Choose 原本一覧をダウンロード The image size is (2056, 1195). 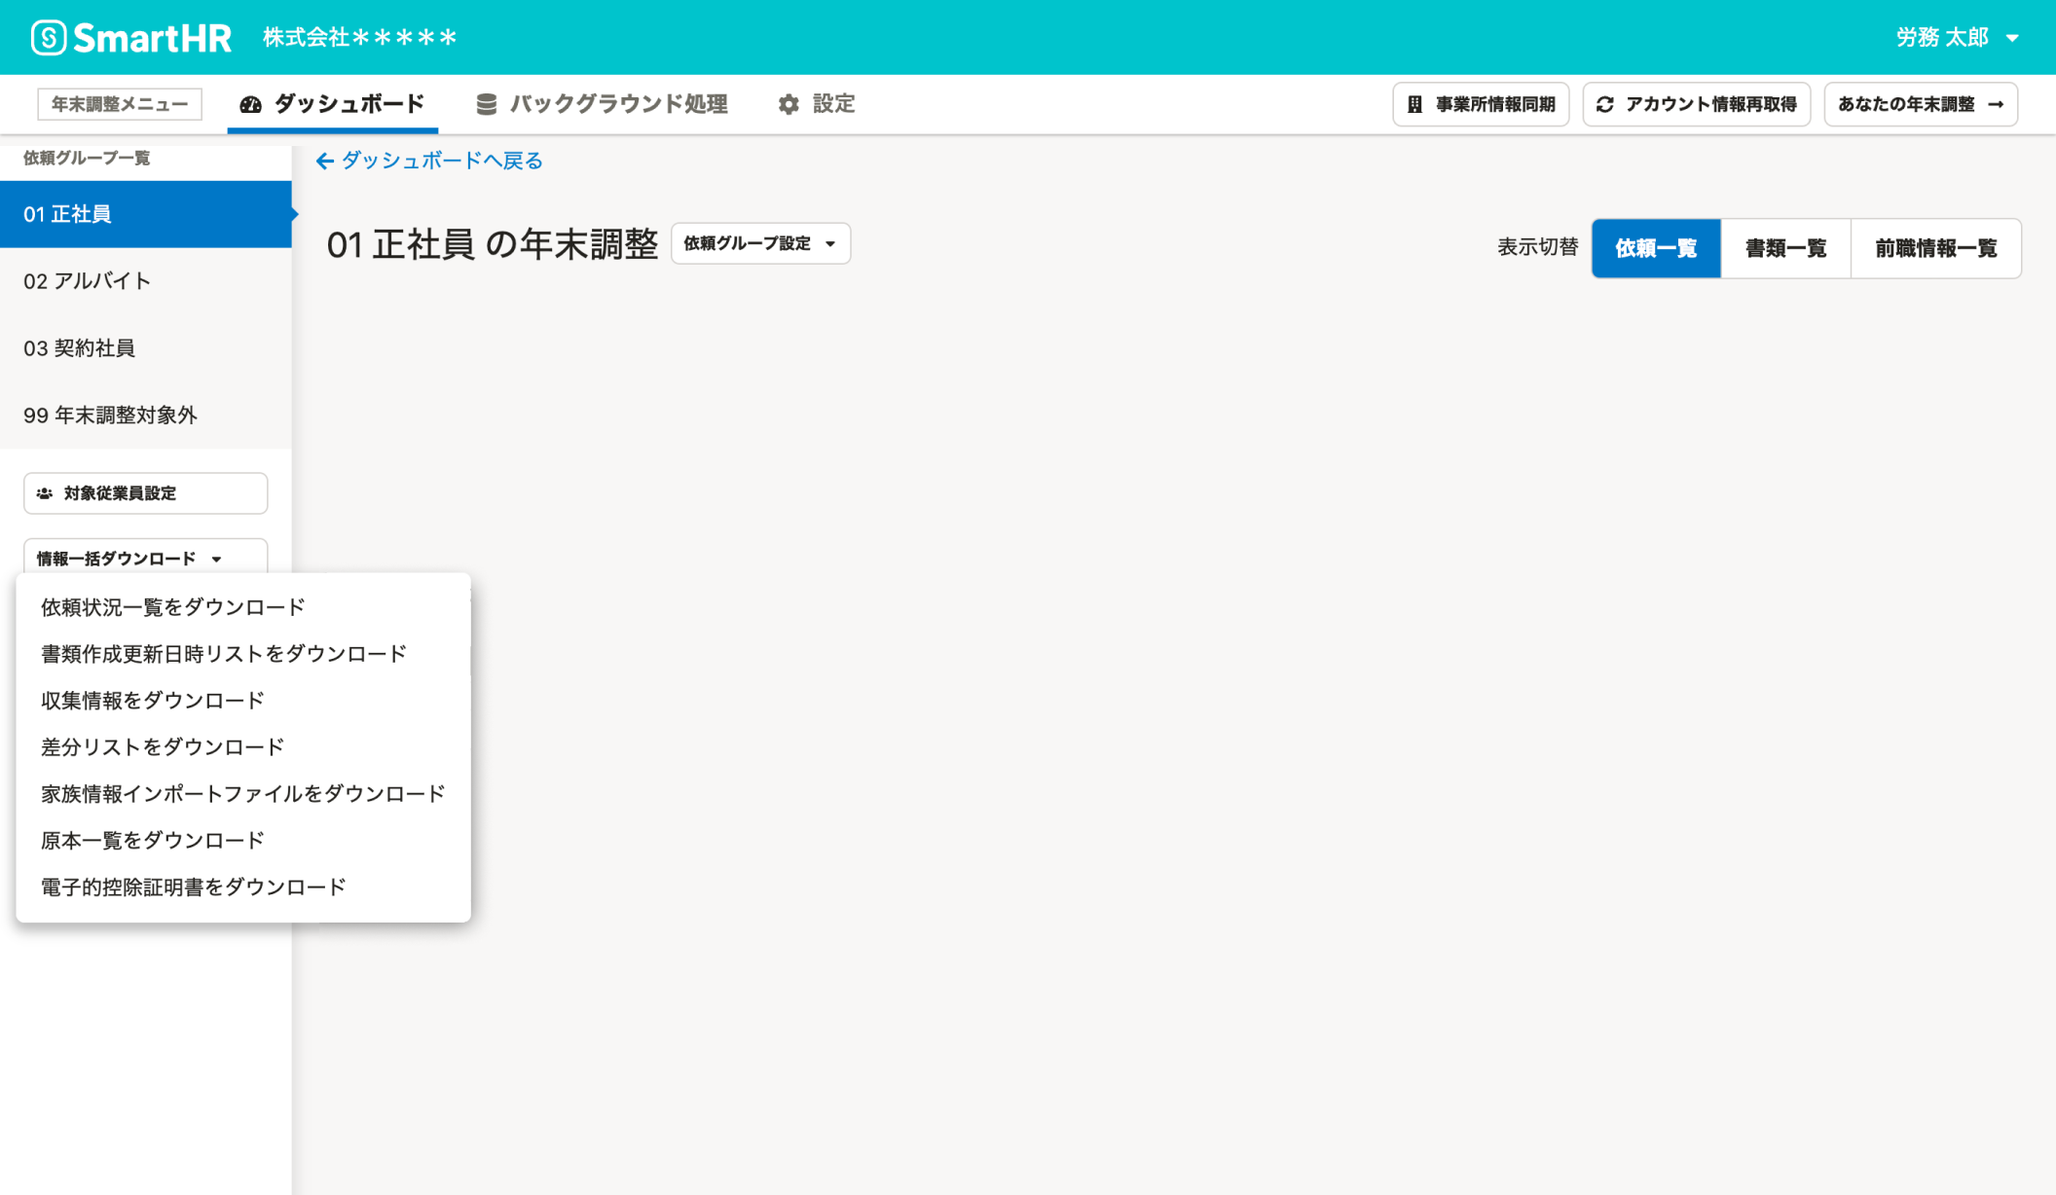click(x=243, y=841)
